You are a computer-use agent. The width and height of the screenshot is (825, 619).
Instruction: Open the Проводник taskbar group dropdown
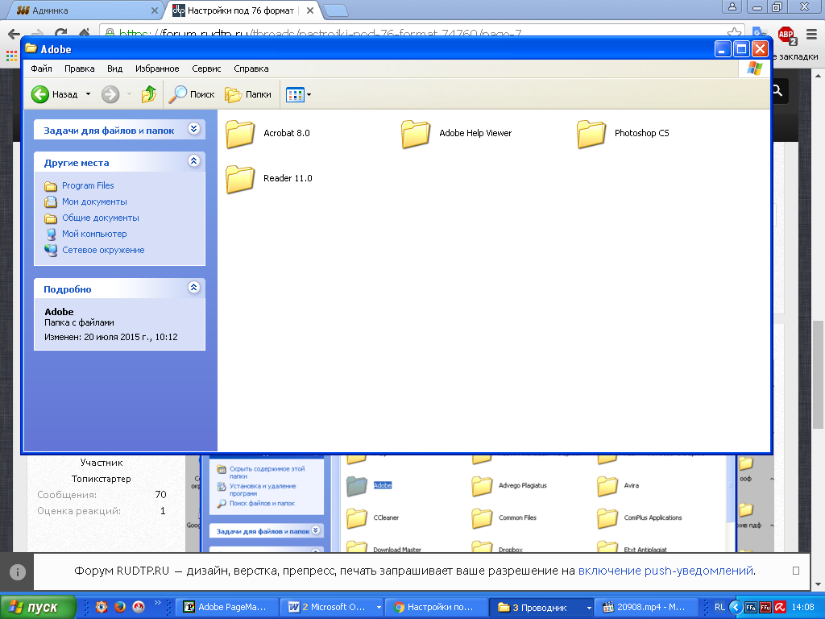coord(589,608)
